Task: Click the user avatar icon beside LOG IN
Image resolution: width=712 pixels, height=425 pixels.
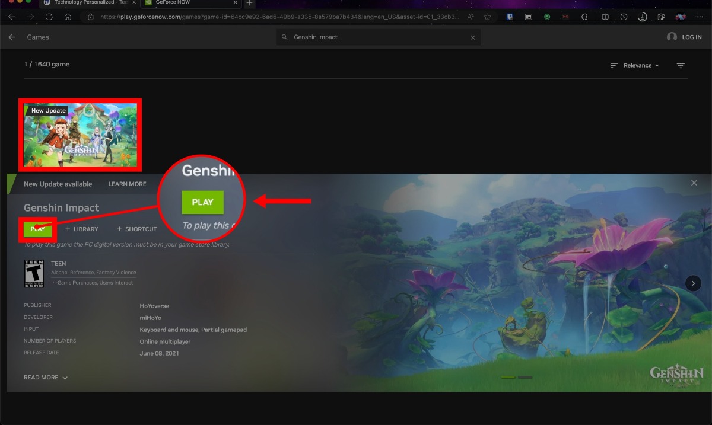Action: [672, 37]
